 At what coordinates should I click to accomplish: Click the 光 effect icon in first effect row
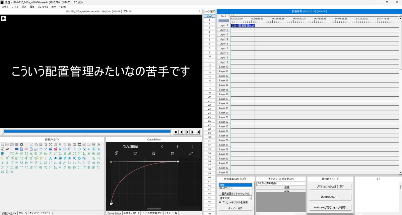tap(31, 153)
